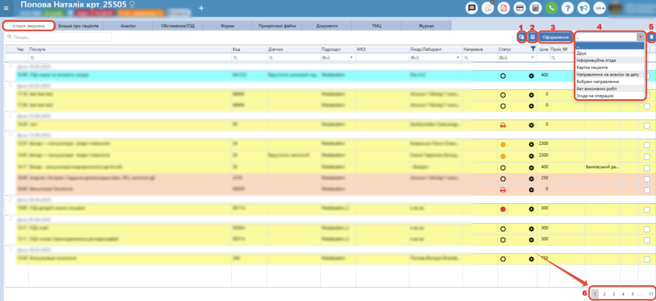Image resolution: width=656 pixels, height=301 pixels.
Task: Open the hamburger main menu
Action: coord(6,8)
